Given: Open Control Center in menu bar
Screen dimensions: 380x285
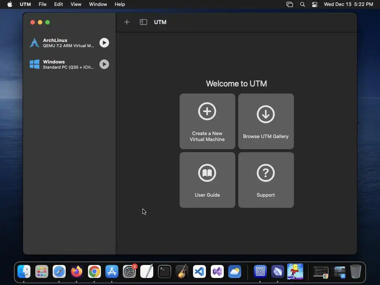Looking at the screenshot, I should tap(315, 4).
